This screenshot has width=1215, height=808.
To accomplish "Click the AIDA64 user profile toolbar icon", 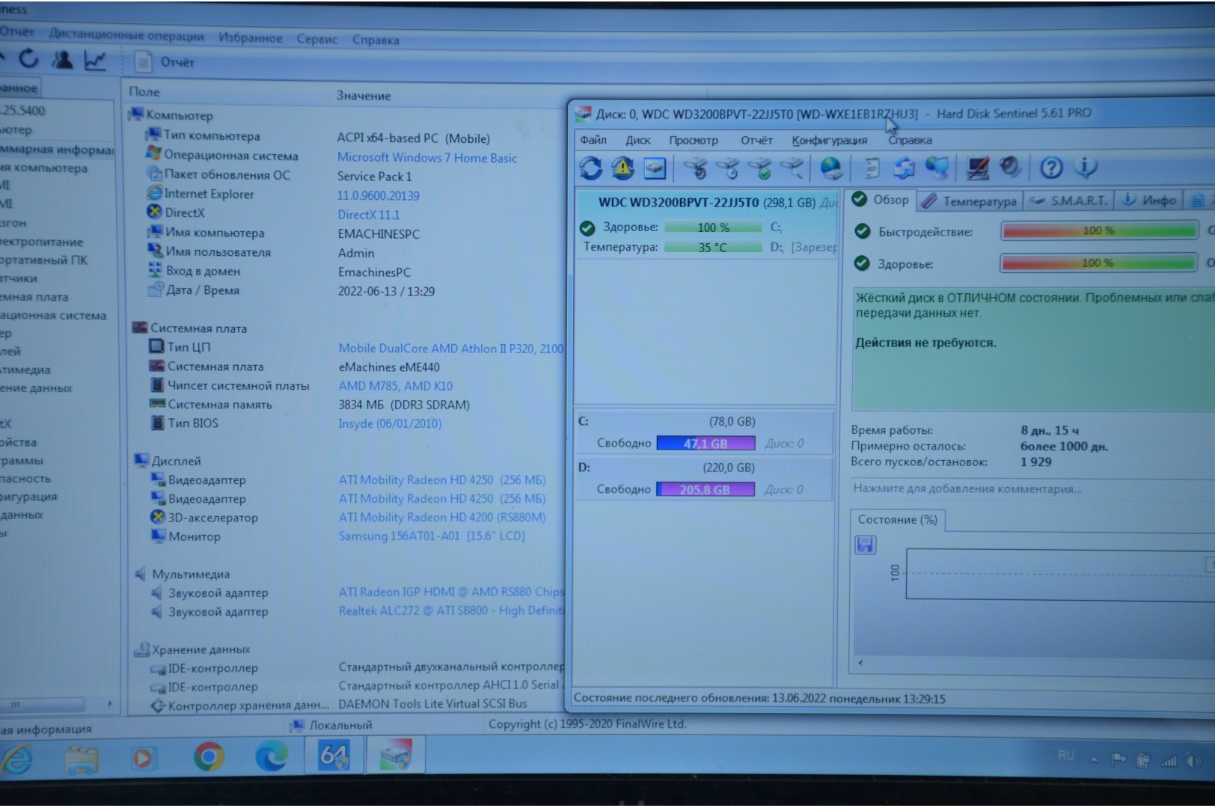I will (x=62, y=60).
